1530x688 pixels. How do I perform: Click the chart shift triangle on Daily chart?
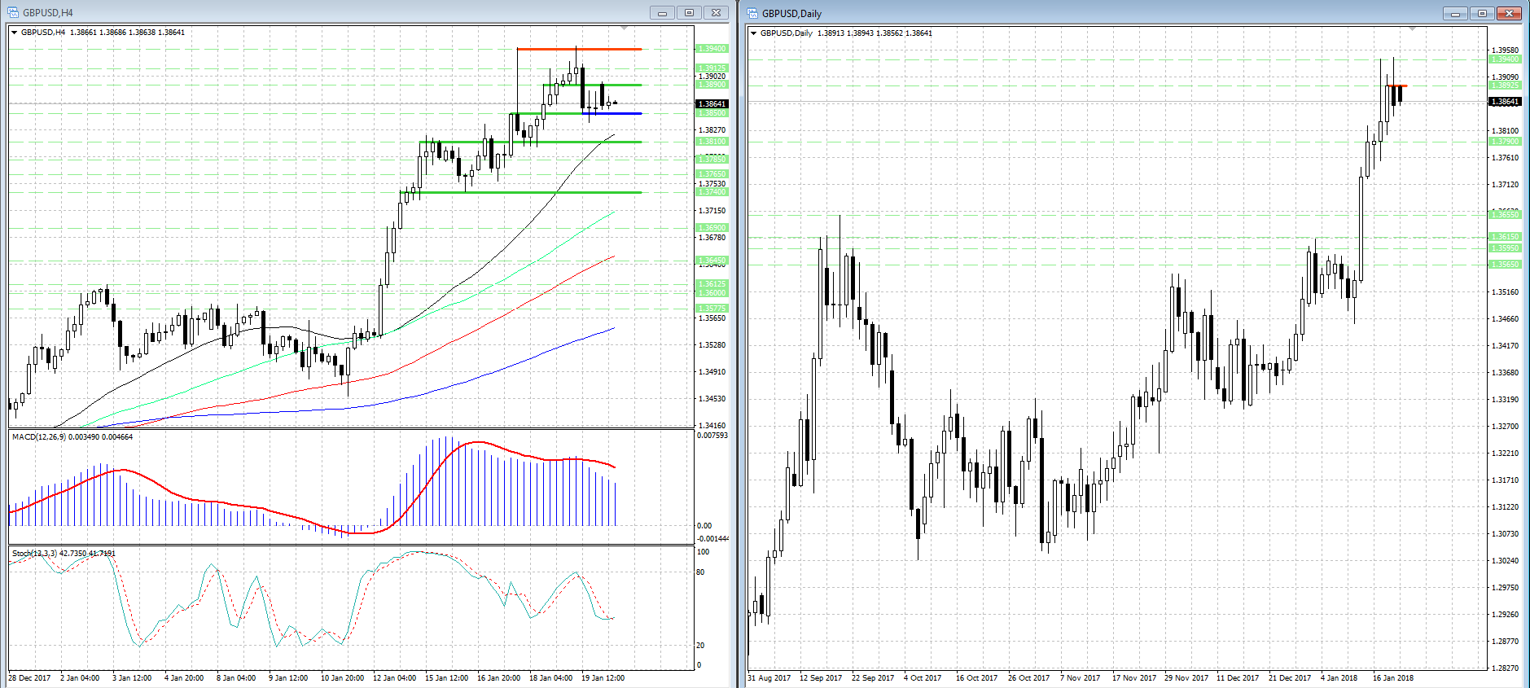tap(1413, 29)
